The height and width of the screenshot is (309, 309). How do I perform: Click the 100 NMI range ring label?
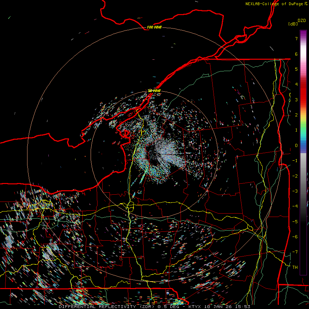coord(154,27)
